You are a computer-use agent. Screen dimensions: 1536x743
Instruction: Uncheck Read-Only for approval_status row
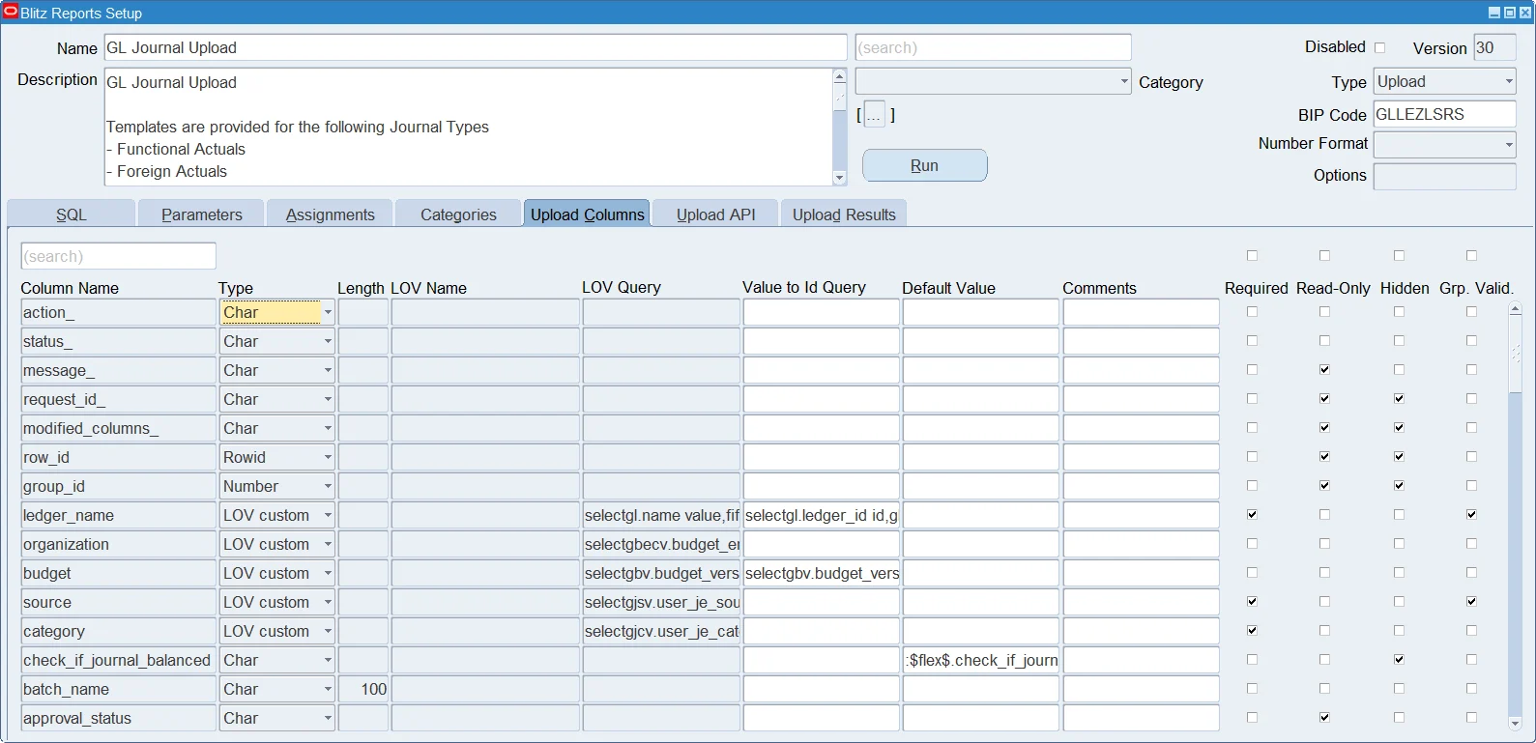1324,717
